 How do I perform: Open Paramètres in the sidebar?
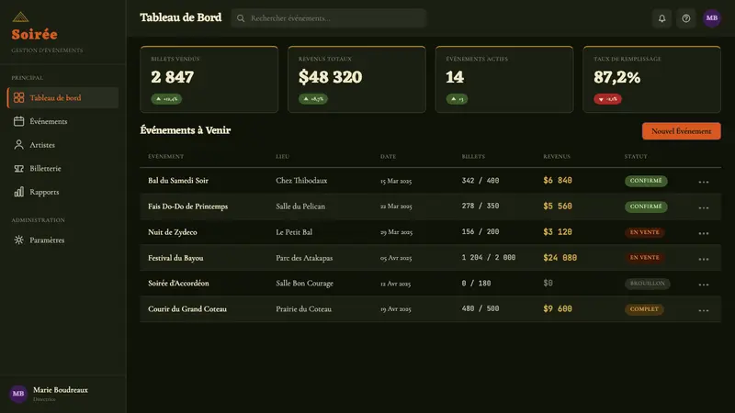62,240
